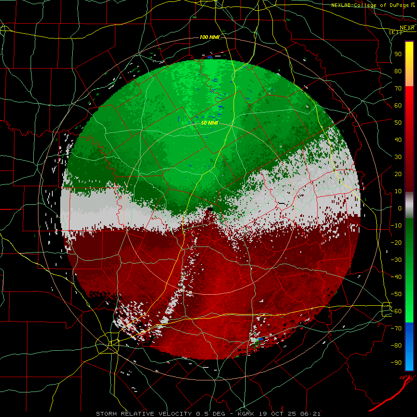Click the 0 value on velocity scale
Viewport: 417px width, 417px height.
coord(400,208)
